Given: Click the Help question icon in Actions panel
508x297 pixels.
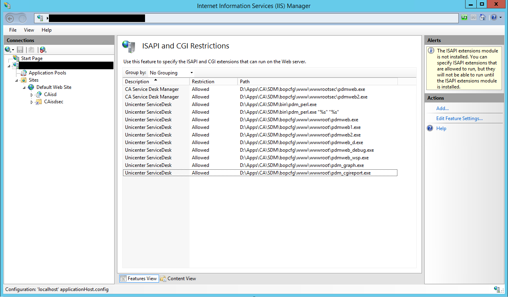Looking at the screenshot, I should click(x=430, y=128).
